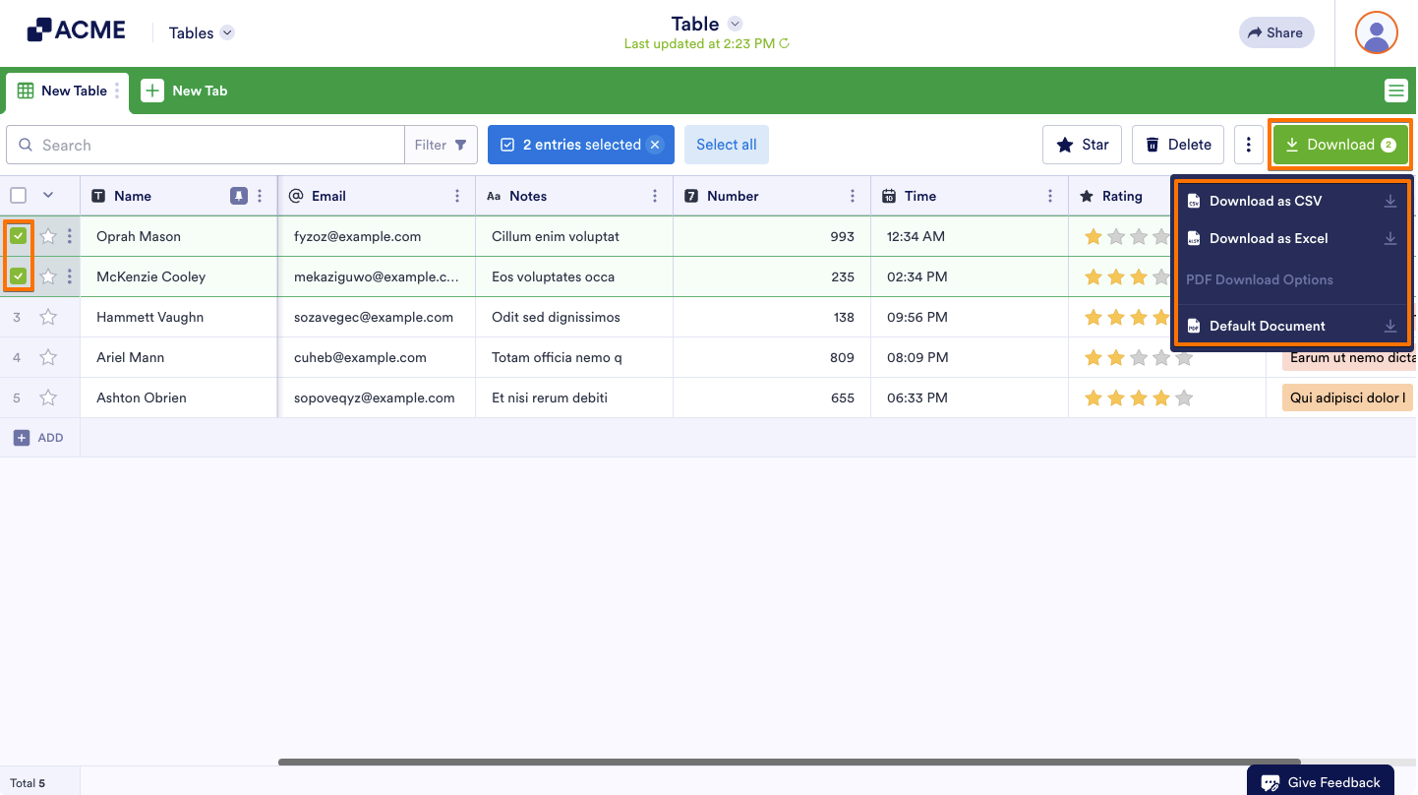Star the Hammett Vaughn row
The height and width of the screenshot is (795, 1418).
point(48,317)
